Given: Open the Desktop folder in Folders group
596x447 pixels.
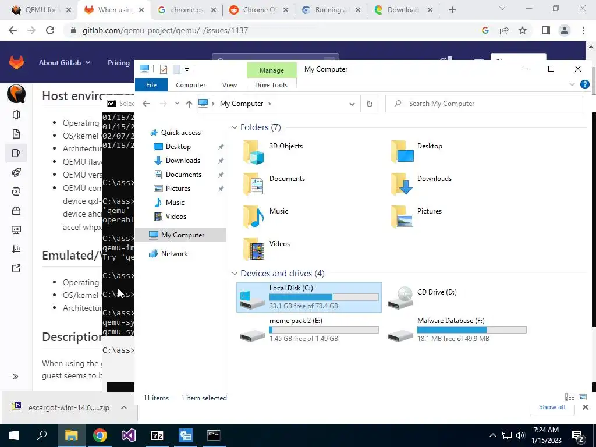Looking at the screenshot, I should [417, 152].
